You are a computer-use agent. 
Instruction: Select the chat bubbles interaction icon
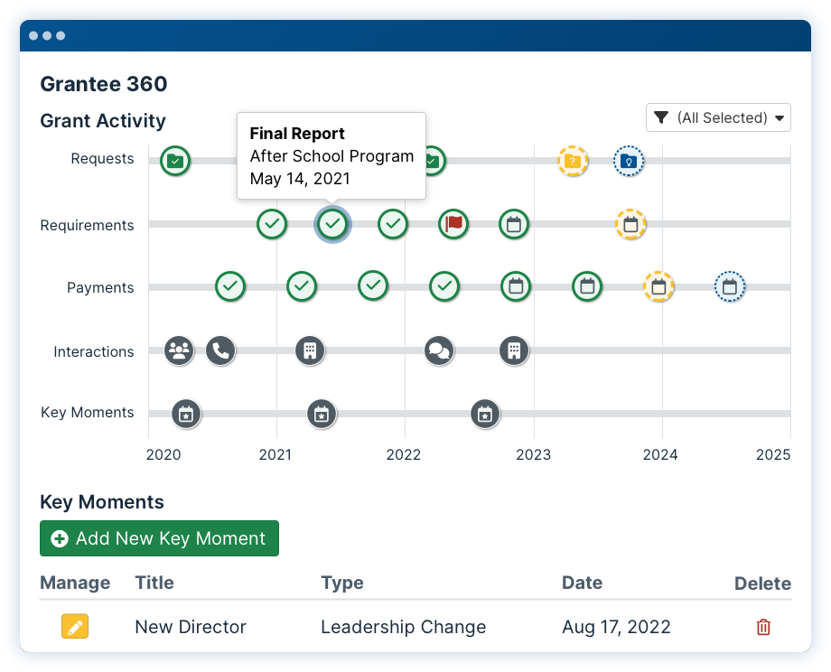pyautogui.click(x=439, y=350)
